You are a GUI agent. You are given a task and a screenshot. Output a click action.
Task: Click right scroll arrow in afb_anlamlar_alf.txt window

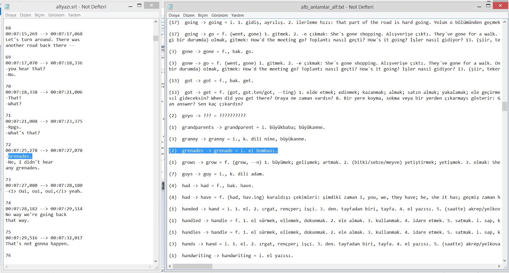point(499,266)
